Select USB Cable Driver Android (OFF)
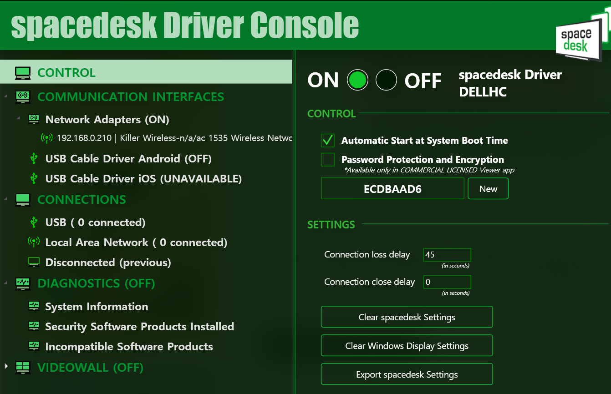The width and height of the screenshot is (611, 394). (128, 159)
